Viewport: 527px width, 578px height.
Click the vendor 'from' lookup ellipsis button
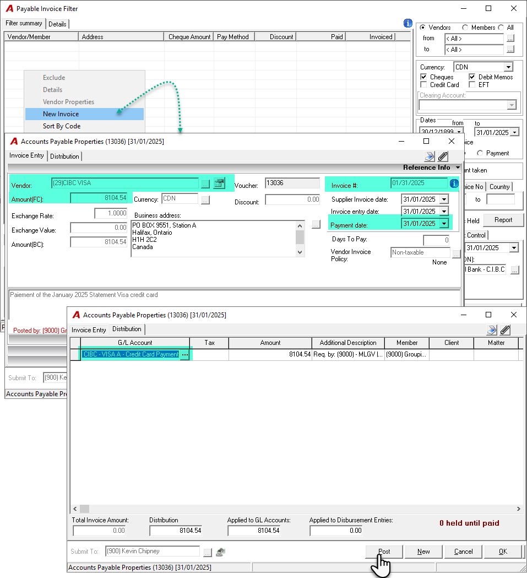(510, 39)
